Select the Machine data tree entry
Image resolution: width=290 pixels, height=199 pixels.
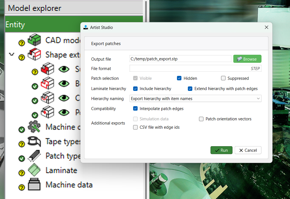(69, 185)
